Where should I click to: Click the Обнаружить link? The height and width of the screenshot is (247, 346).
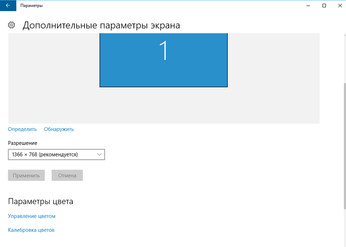point(59,129)
